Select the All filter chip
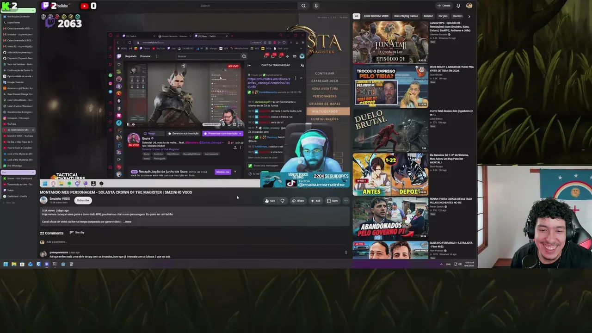The image size is (592, 333). click(x=356, y=16)
